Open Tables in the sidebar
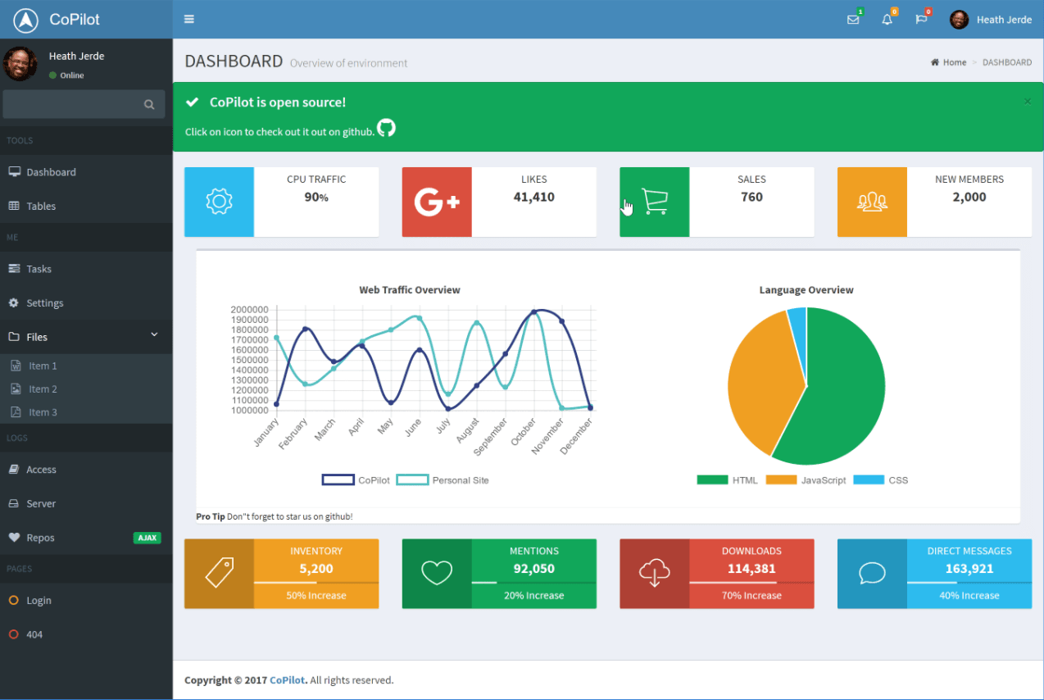The width and height of the screenshot is (1044, 700). tap(41, 207)
